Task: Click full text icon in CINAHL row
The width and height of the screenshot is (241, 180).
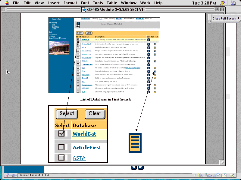Action: point(155,61)
